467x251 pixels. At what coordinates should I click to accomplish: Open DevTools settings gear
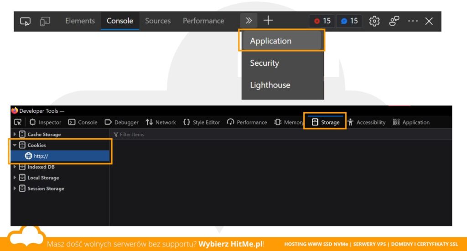pyautogui.click(x=374, y=21)
